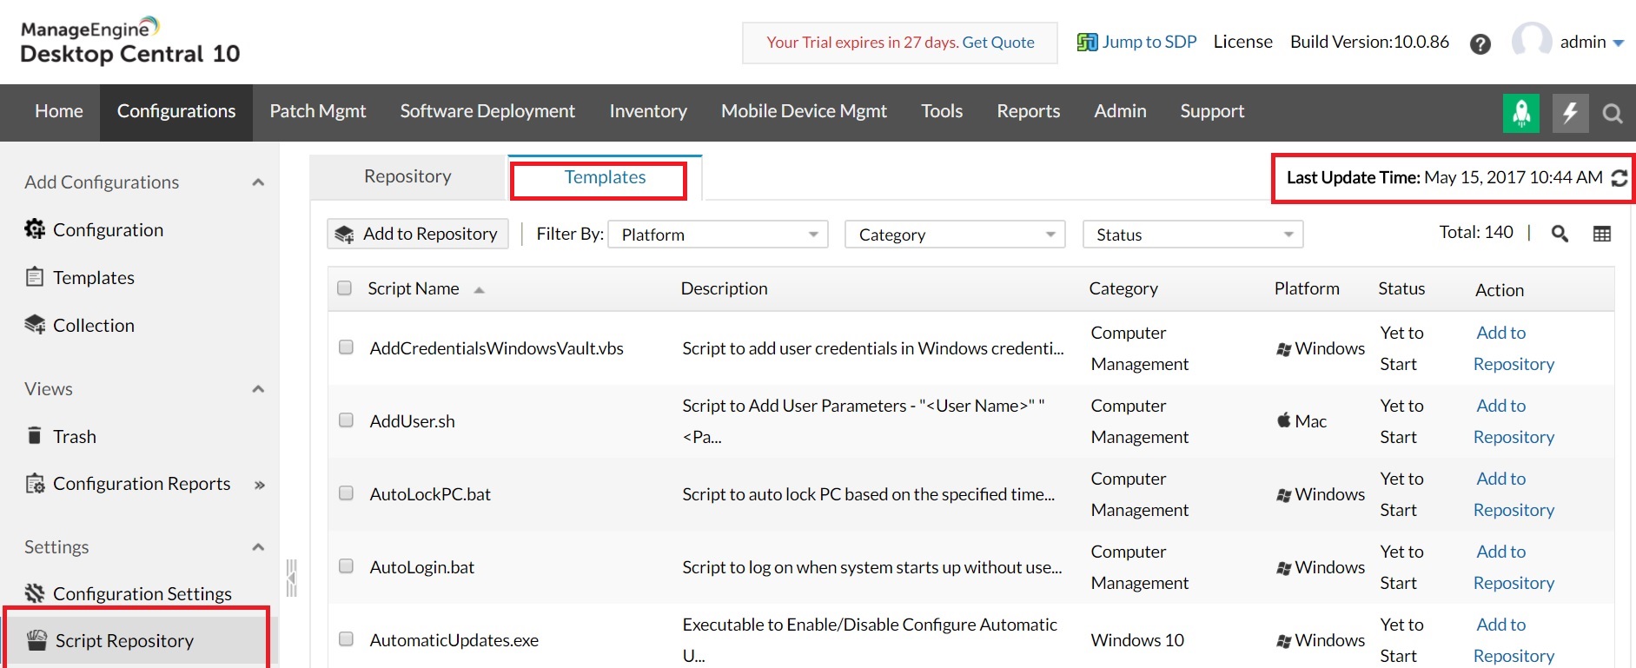The width and height of the screenshot is (1636, 668).
Task: Open search via navbar magnifier icon
Action: pyautogui.click(x=1613, y=114)
